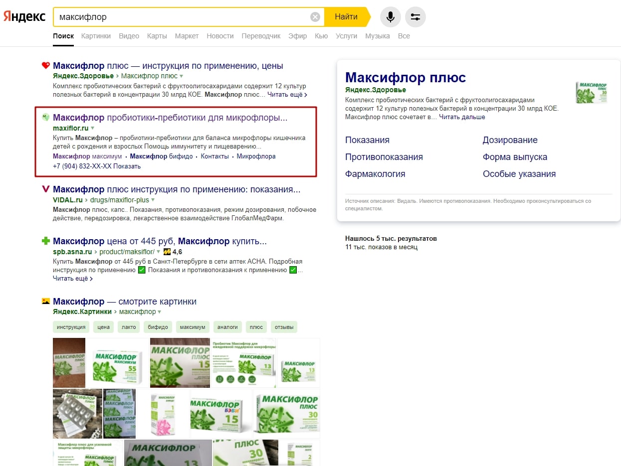621x466 pixels.
Task: Open the Форма выпуска section of the card
Action: pyautogui.click(x=515, y=157)
